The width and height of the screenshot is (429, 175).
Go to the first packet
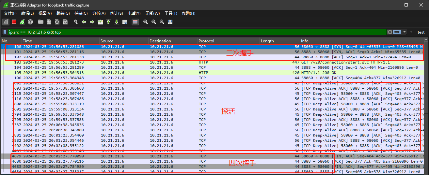click(108, 22)
